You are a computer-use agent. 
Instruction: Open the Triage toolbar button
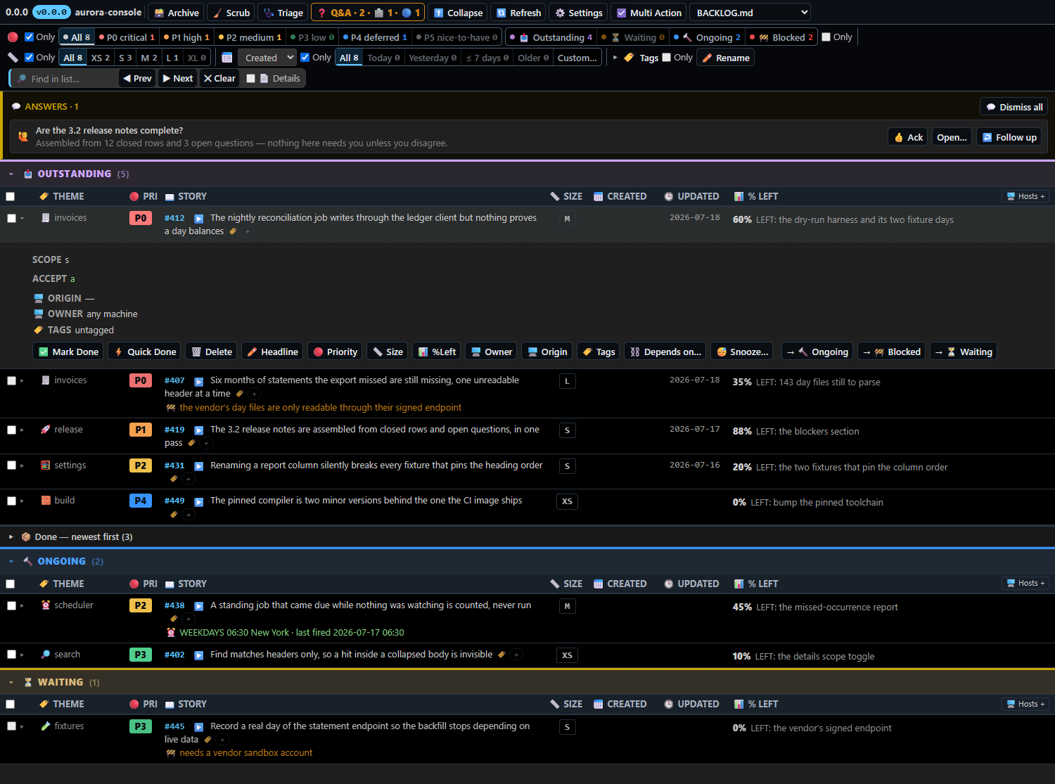(x=283, y=13)
